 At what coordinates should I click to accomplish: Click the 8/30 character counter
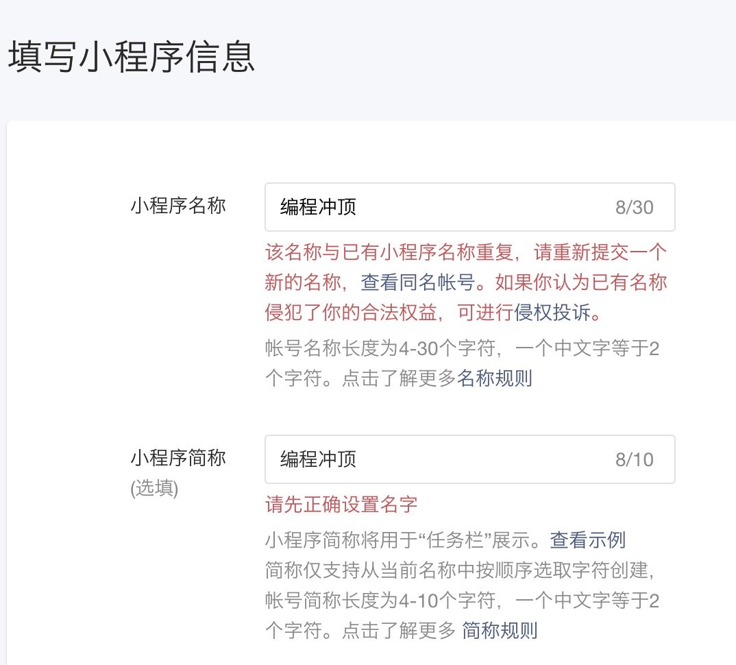click(x=634, y=208)
